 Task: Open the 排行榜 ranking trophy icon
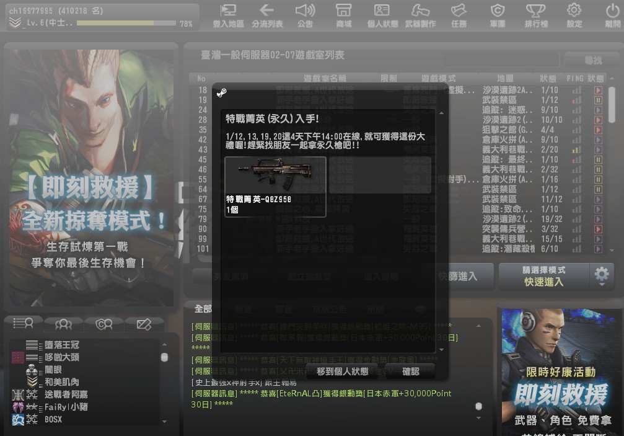(x=536, y=15)
